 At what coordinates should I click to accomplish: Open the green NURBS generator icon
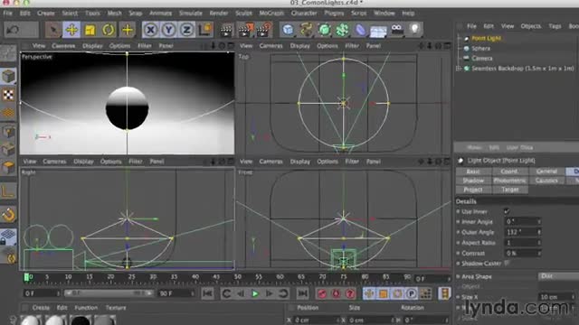point(324,30)
